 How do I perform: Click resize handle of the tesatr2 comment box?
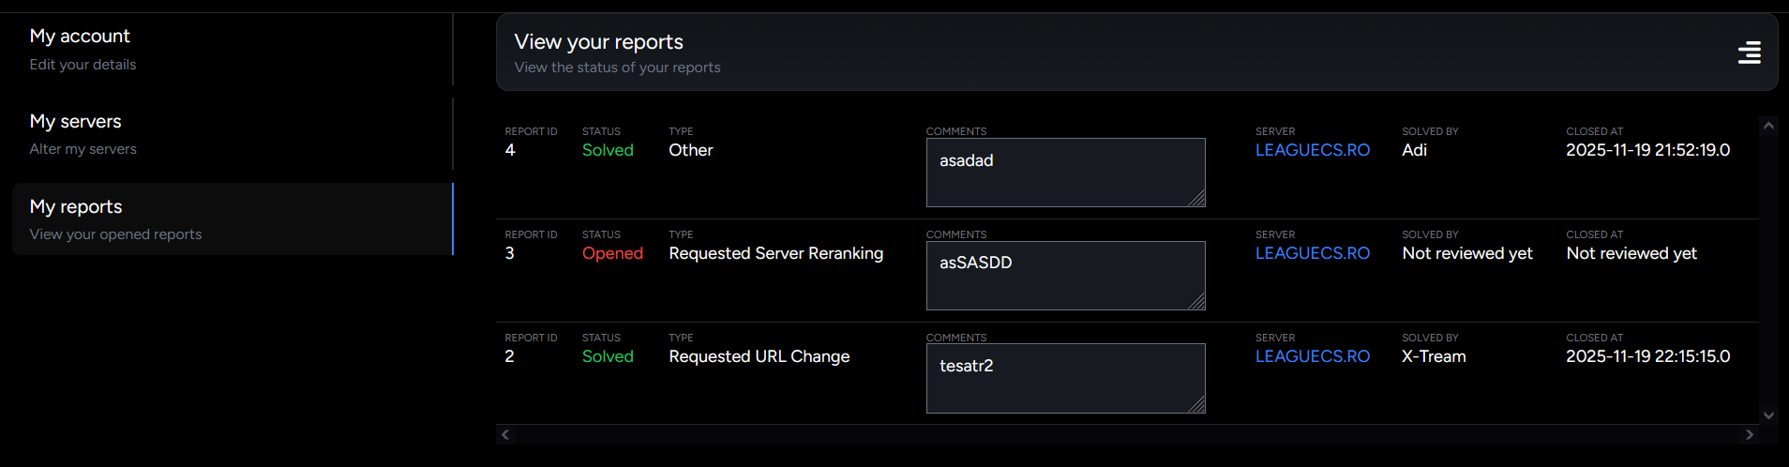point(1196,405)
